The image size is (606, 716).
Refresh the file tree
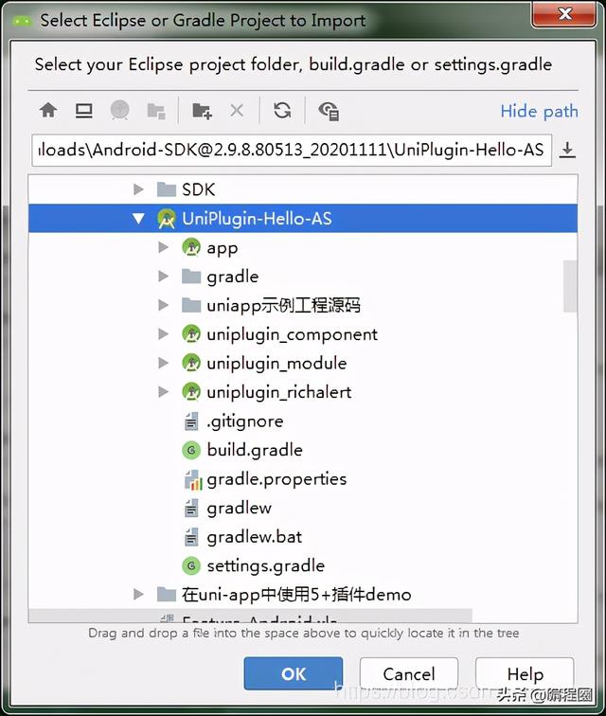(x=282, y=111)
